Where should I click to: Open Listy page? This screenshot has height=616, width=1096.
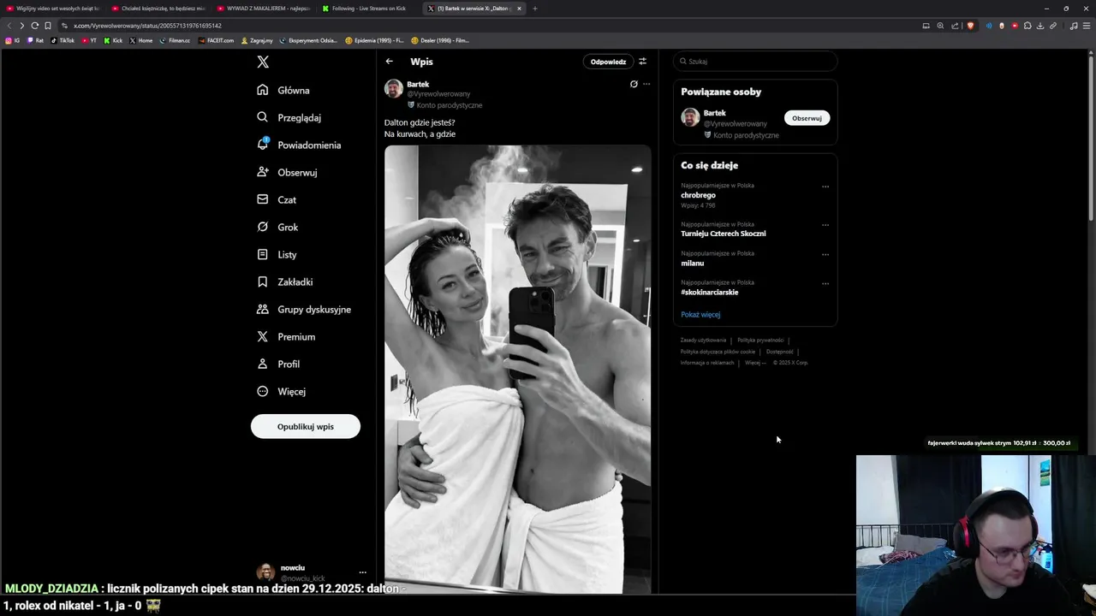tap(277, 254)
